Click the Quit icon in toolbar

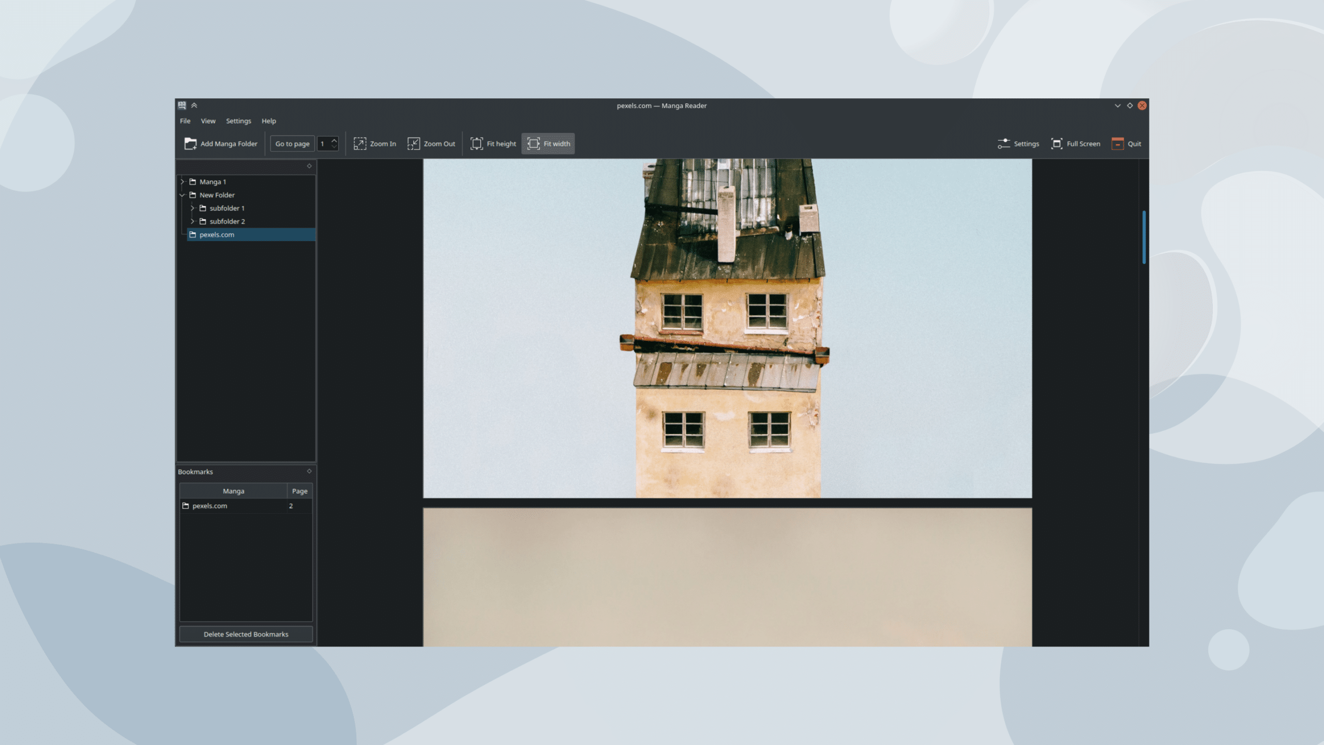[1118, 144]
